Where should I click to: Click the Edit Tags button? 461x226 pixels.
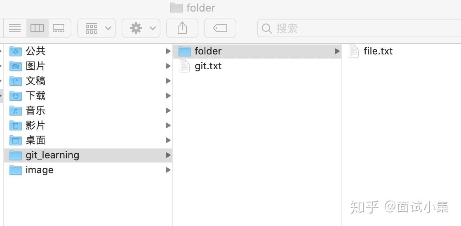pos(220,28)
